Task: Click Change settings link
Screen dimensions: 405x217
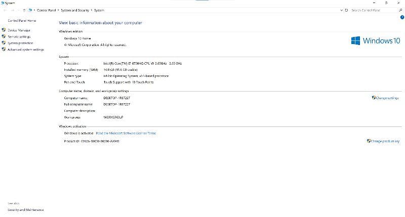Action: tap(387, 98)
